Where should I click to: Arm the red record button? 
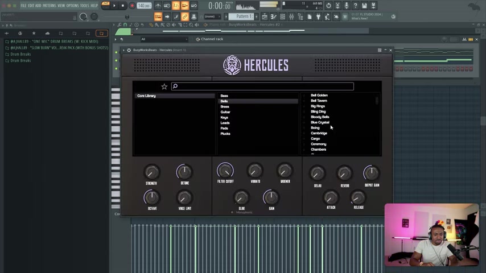[132, 6]
